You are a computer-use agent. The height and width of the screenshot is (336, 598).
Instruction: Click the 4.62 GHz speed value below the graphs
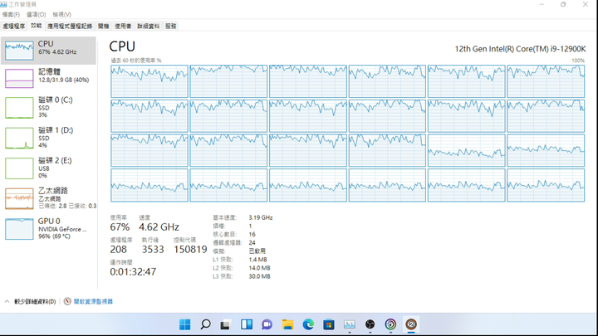click(x=159, y=227)
